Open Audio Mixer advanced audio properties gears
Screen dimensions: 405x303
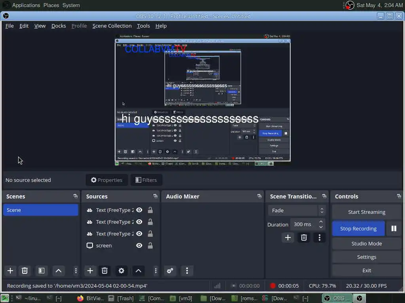coord(170,271)
